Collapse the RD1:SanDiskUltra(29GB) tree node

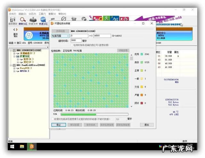[11, 65]
